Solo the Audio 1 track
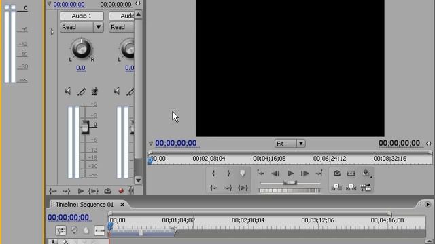This screenshot has height=244, width=435. pos(82,91)
